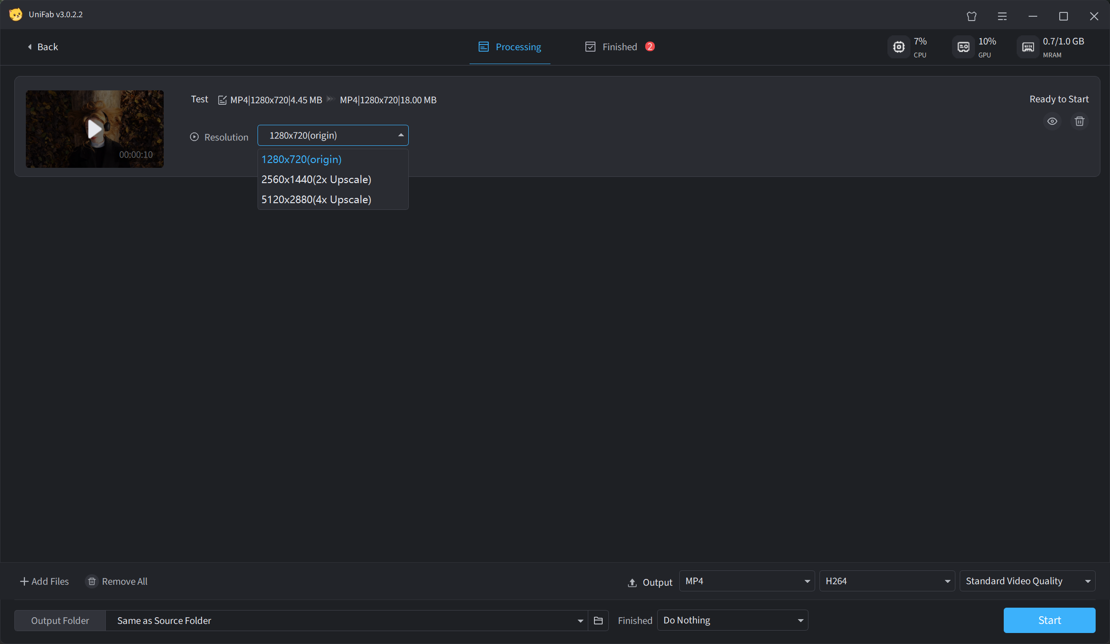Click the blue Start button
Viewport: 1110px width, 644px height.
click(1049, 620)
